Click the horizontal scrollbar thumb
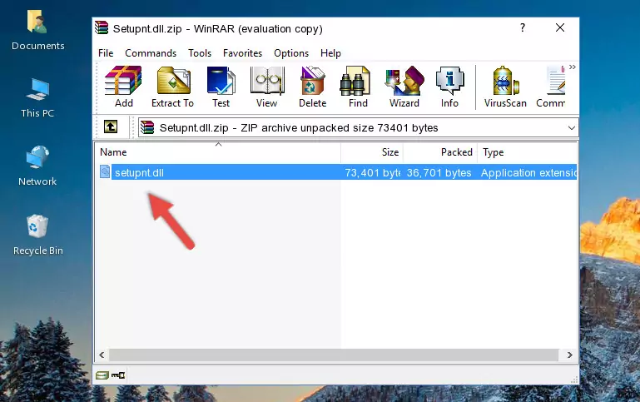This screenshot has height=402, width=640. (x=333, y=355)
